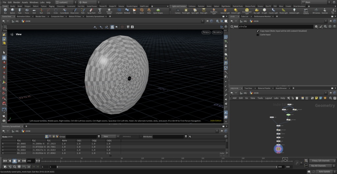The image size is (337, 174).
Task: Select the Spiral shelf tool
Action: pyautogui.click(x=142, y=11)
